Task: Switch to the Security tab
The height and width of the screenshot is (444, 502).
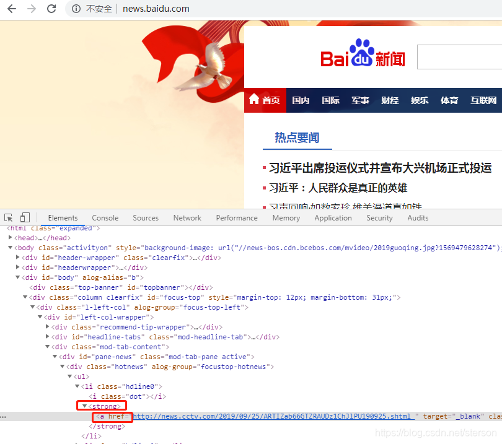Action: pyautogui.click(x=379, y=218)
